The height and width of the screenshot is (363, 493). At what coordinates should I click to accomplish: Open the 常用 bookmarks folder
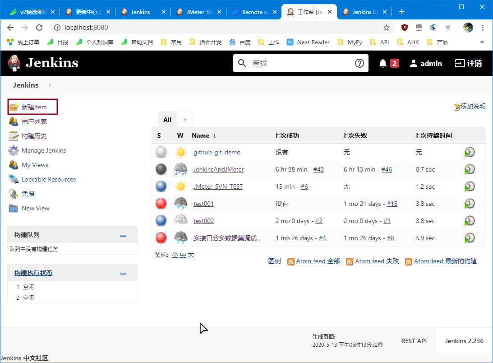point(171,42)
